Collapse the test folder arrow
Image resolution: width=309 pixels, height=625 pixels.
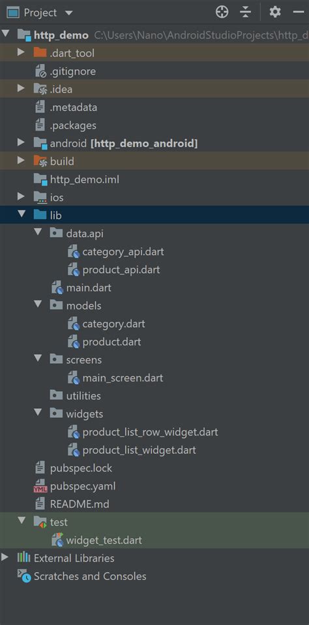pyautogui.click(x=22, y=521)
